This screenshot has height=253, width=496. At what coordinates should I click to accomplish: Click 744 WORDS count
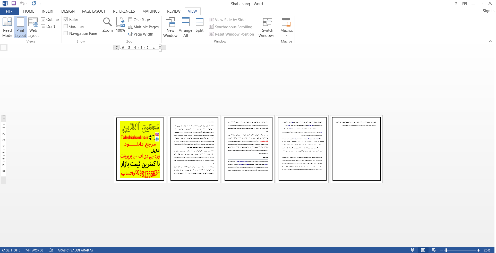tap(34, 250)
